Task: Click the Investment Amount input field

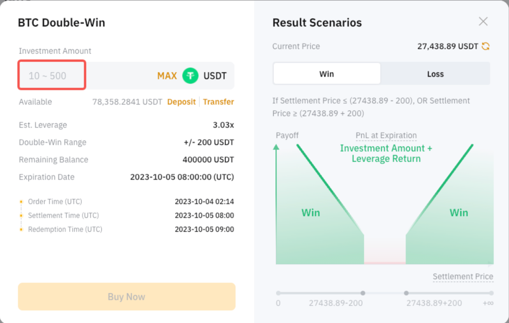Action: 52,76
